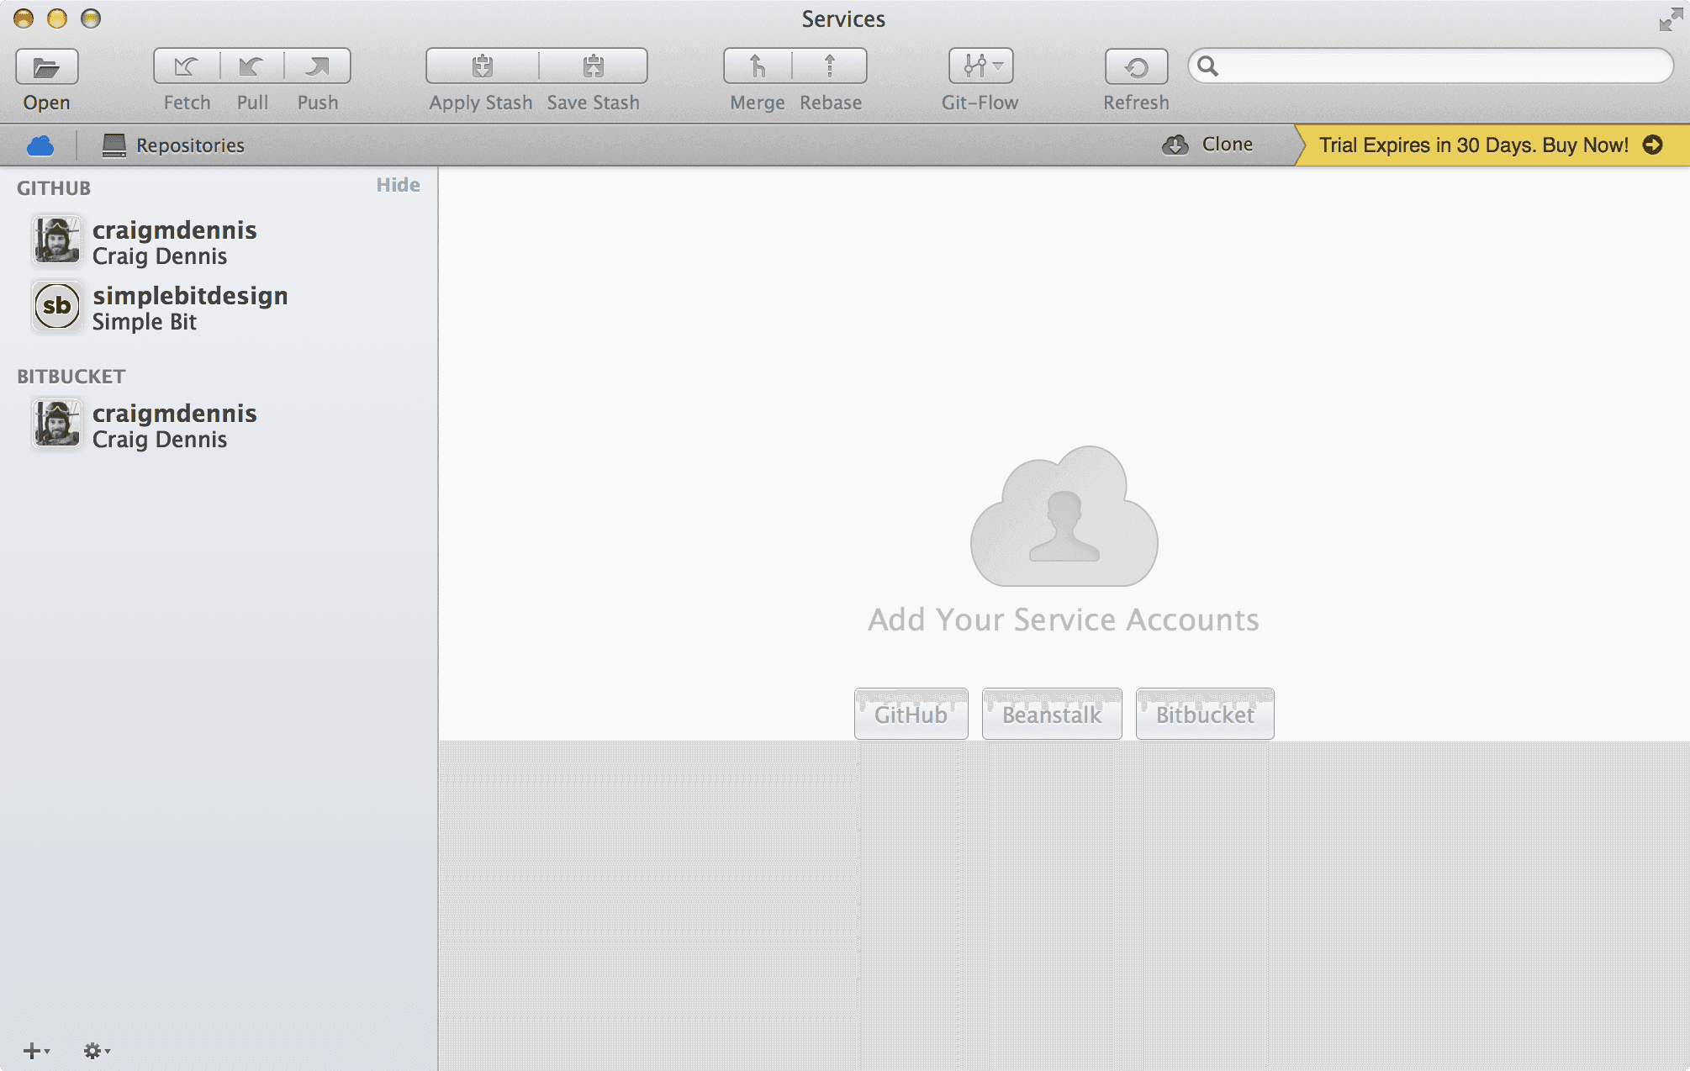Pull changes using the Pull icon
Image resolution: width=1690 pixels, height=1071 pixels.
click(x=252, y=66)
